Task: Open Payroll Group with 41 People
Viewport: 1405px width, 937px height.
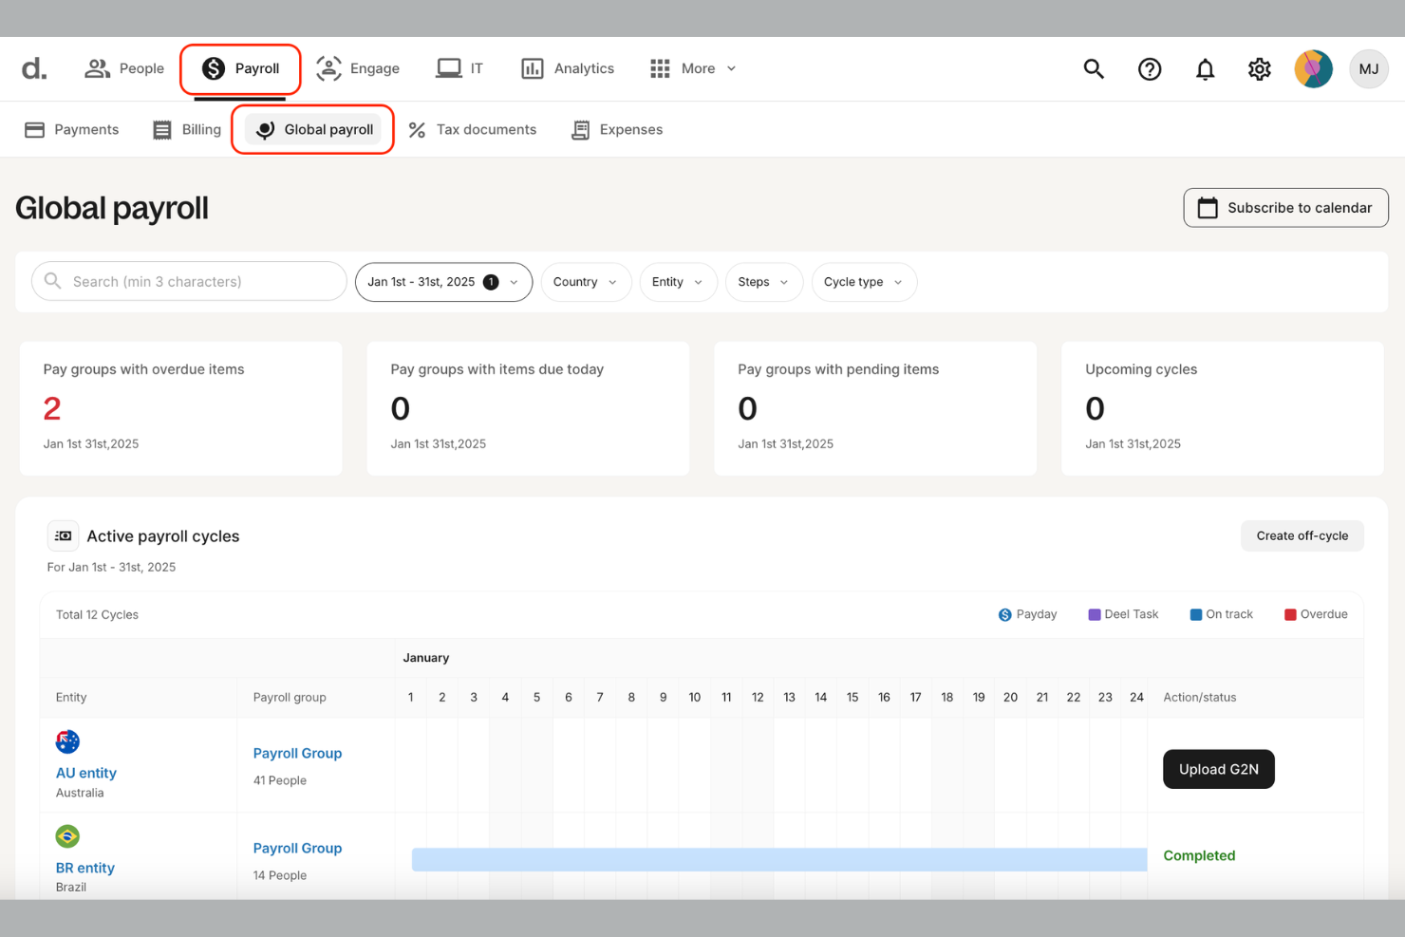Action: click(297, 753)
